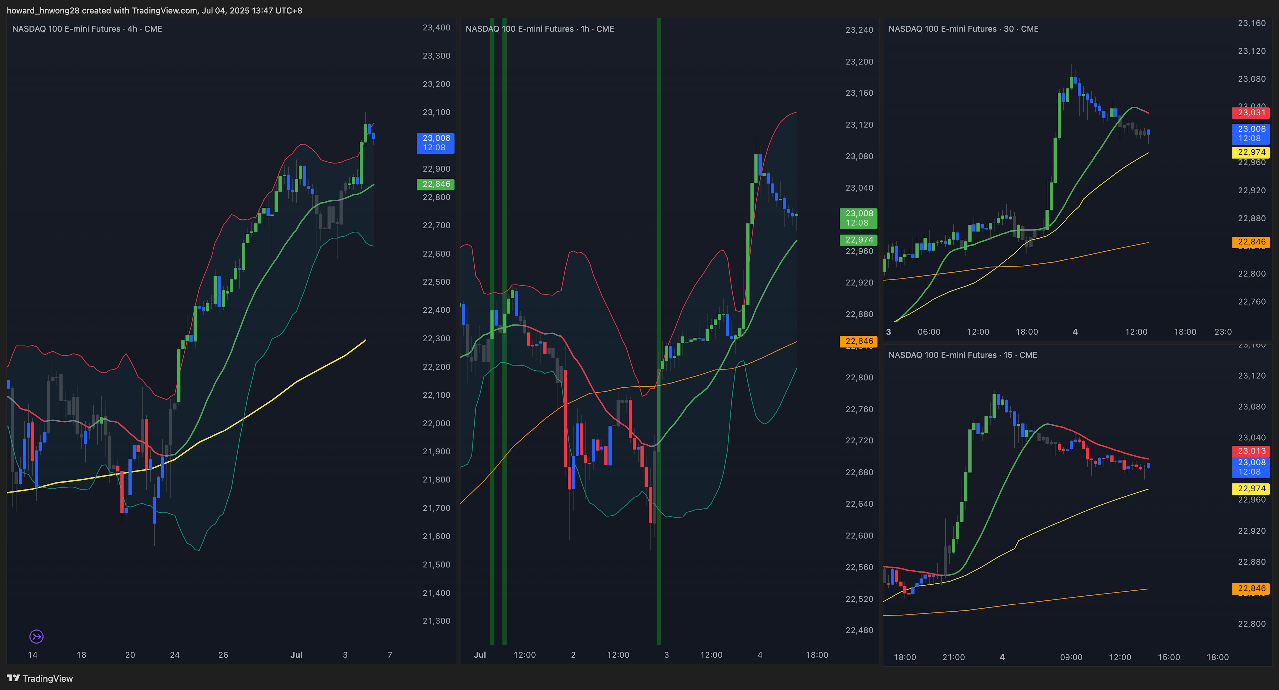Screen dimensions: 1279x690
Task: Click the '09:00' label on 15-minute time axis
Action: point(1071,657)
